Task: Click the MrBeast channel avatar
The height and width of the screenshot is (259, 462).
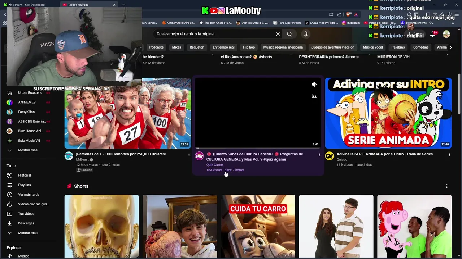Action: [69, 156]
